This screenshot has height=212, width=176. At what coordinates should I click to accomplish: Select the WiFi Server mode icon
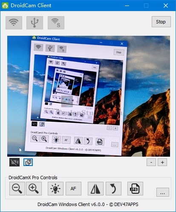56,23
